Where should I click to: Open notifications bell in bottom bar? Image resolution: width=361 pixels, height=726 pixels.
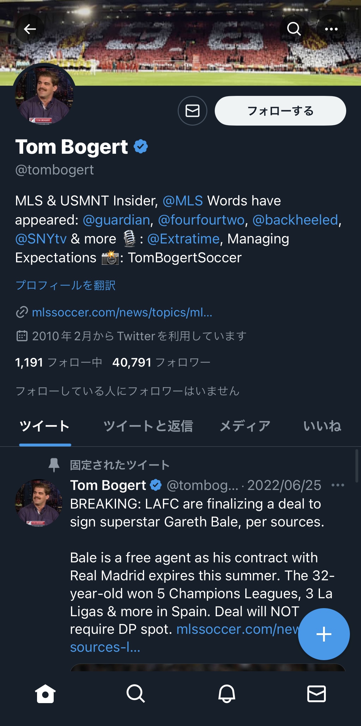226,694
